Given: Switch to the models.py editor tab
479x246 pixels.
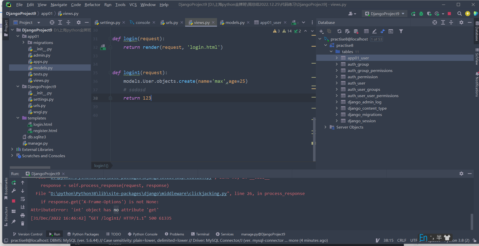Looking at the screenshot, I should point(235,22).
